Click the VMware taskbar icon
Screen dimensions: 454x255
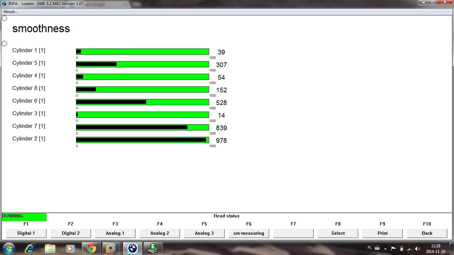111,248
